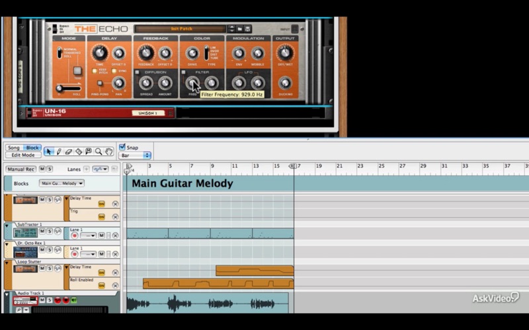Delete the Trig lane with its X button
Viewport: 529px width, 330px height.
(x=115, y=217)
